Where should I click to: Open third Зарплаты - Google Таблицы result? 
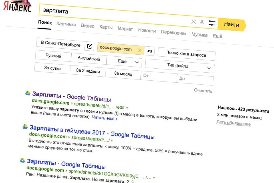point(66,164)
